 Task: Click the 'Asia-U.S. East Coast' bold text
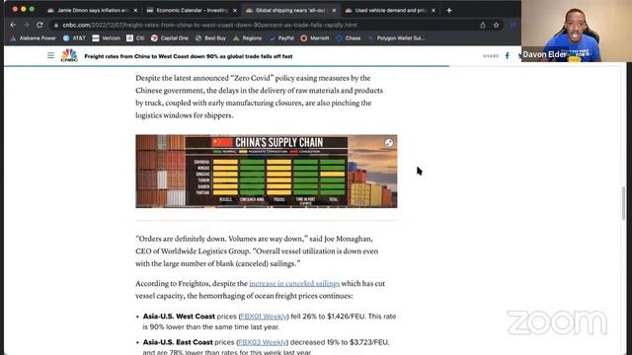(x=178, y=342)
